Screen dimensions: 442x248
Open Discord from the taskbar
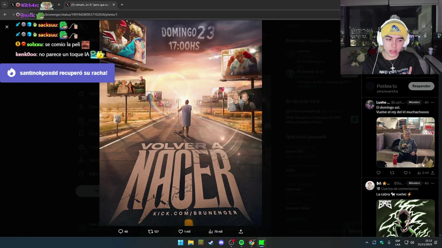[x=221, y=242]
